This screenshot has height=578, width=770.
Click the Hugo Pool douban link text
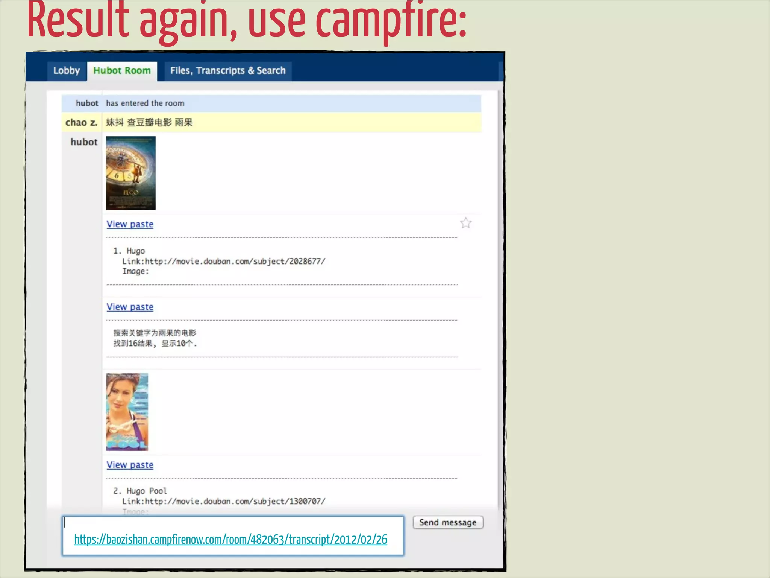pos(235,501)
